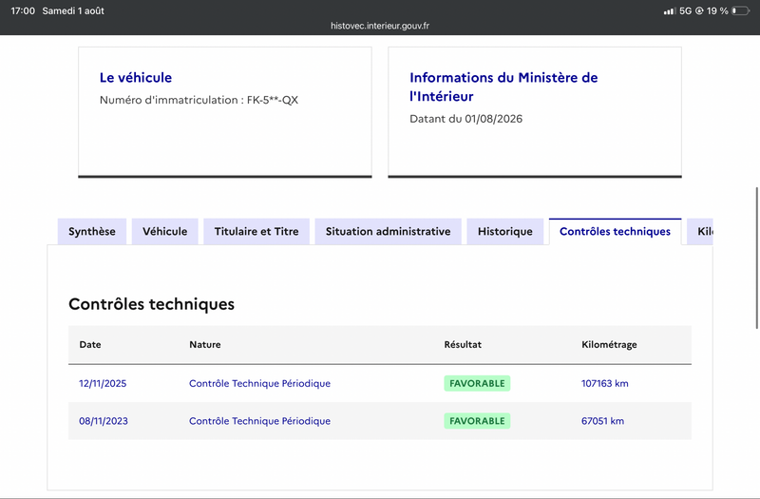This screenshot has width=760, height=499.
Task: Click the Le véhicule card title
Action: [136, 78]
